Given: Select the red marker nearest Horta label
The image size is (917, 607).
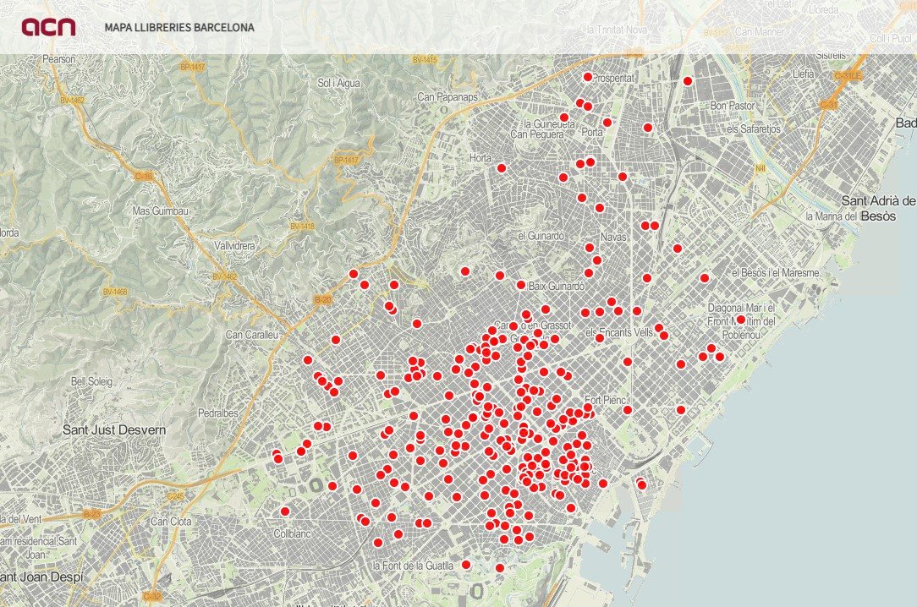Looking at the screenshot, I should pos(501,168).
